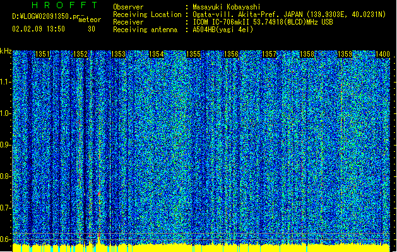
Task: Click the yellow signal peak near 1352
Action: [x=98, y=239]
